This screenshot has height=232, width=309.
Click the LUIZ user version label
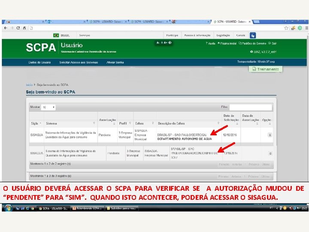264,52
